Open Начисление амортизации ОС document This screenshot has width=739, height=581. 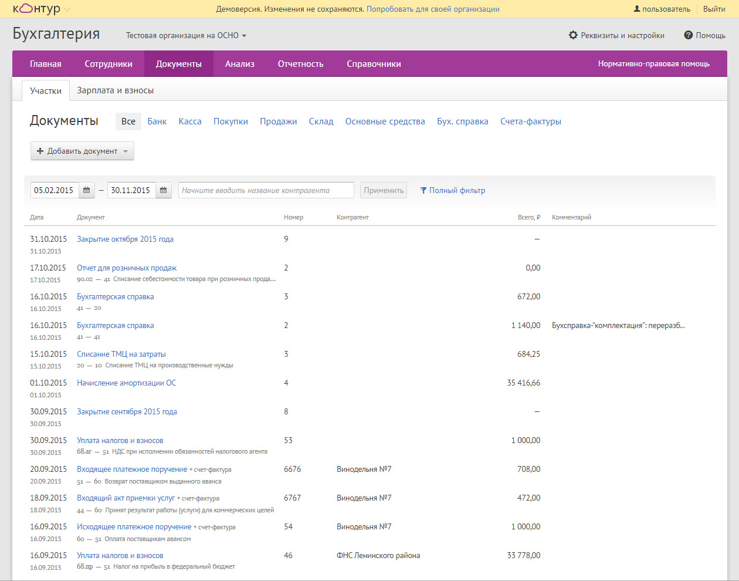[126, 383]
